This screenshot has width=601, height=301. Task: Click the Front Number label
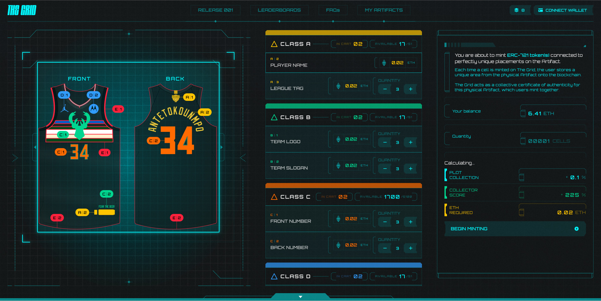point(290,221)
